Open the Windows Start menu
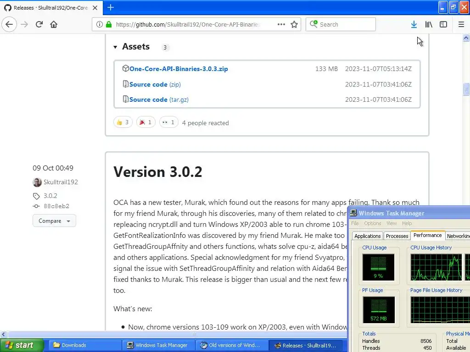 point(22,345)
